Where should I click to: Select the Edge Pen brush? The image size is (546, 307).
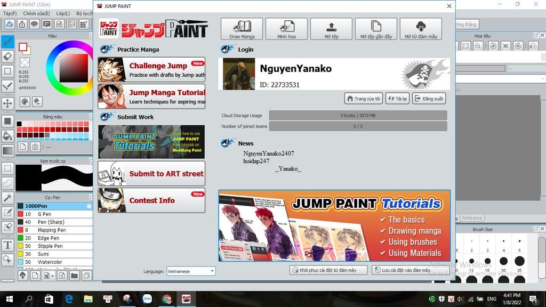click(55, 238)
